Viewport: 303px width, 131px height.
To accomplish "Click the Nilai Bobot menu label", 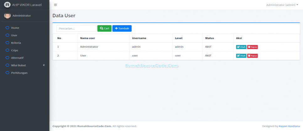I will coord(19,65).
